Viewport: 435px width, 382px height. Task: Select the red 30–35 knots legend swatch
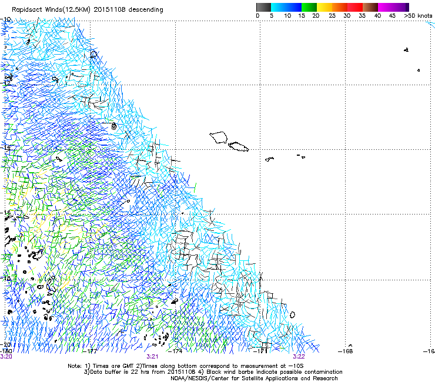click(x=355, y=7)
